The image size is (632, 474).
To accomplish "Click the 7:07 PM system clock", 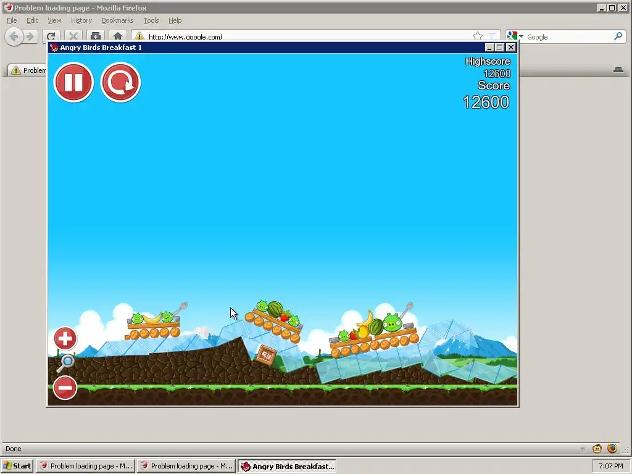I will pos(610,466).
